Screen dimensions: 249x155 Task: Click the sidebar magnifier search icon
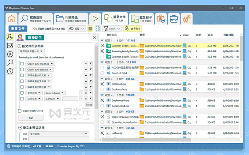(10, 63)
